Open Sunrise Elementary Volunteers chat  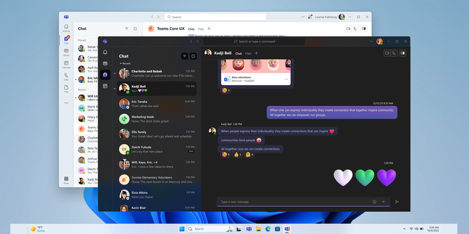(157, 180)
